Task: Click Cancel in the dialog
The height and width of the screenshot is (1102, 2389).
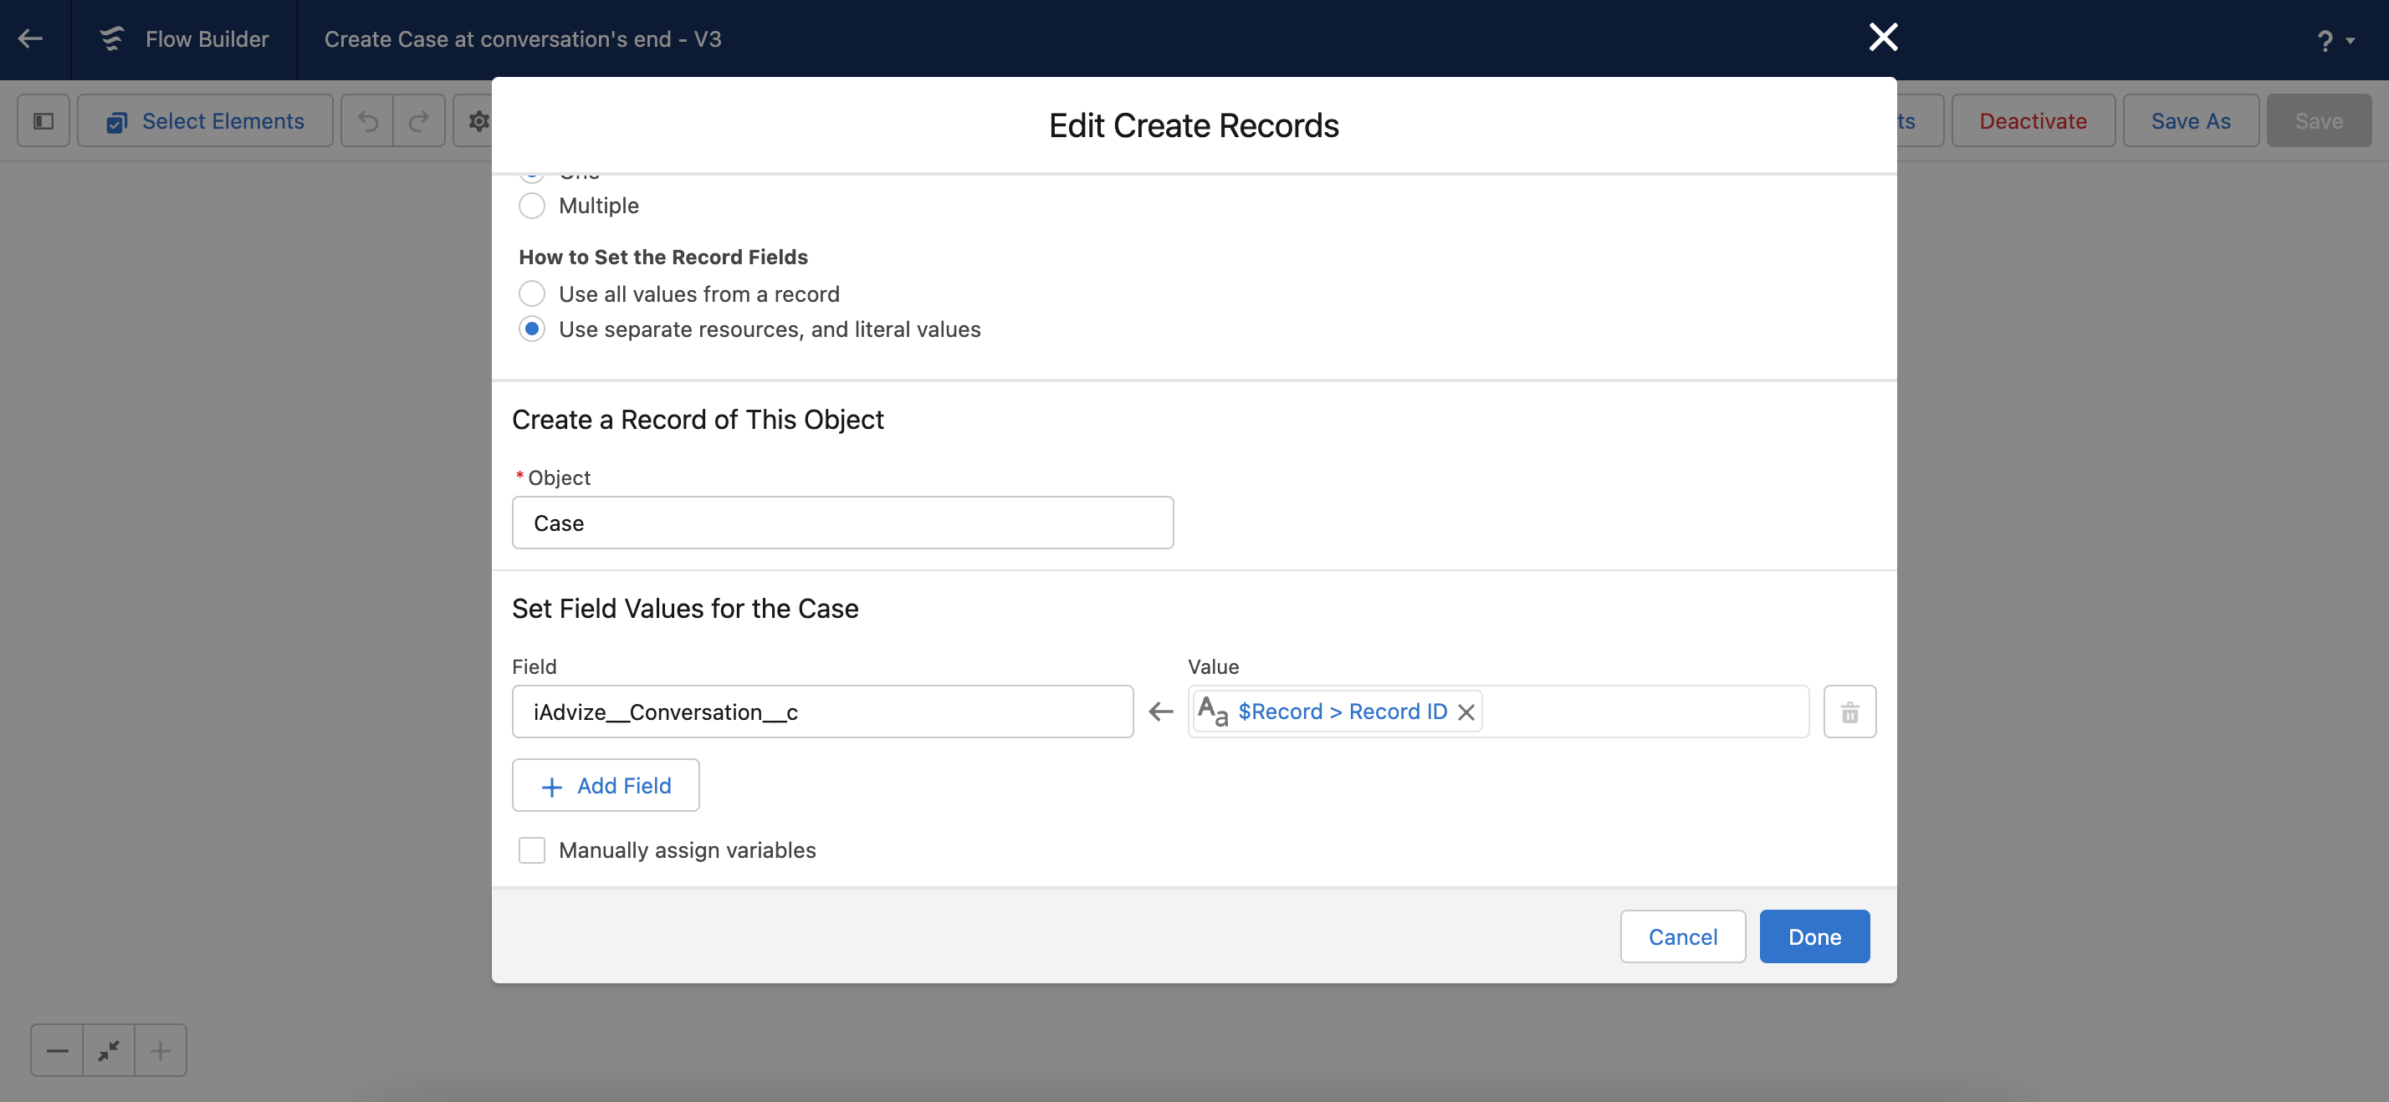Action: click(1682, 937)
